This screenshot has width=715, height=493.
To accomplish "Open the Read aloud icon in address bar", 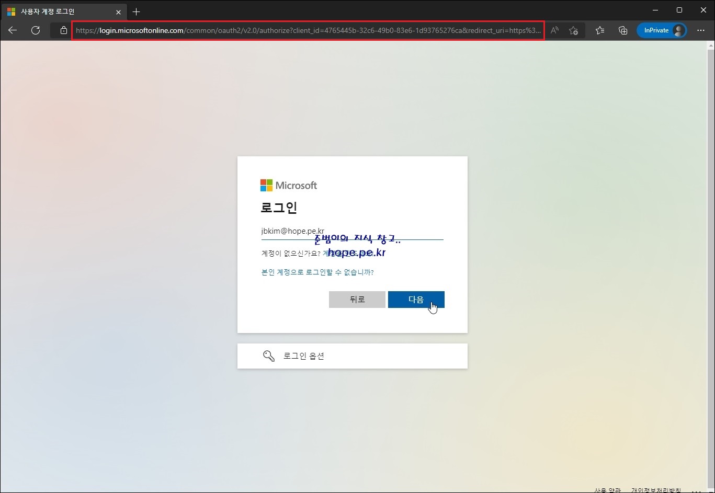I will [x=555, y=30].
